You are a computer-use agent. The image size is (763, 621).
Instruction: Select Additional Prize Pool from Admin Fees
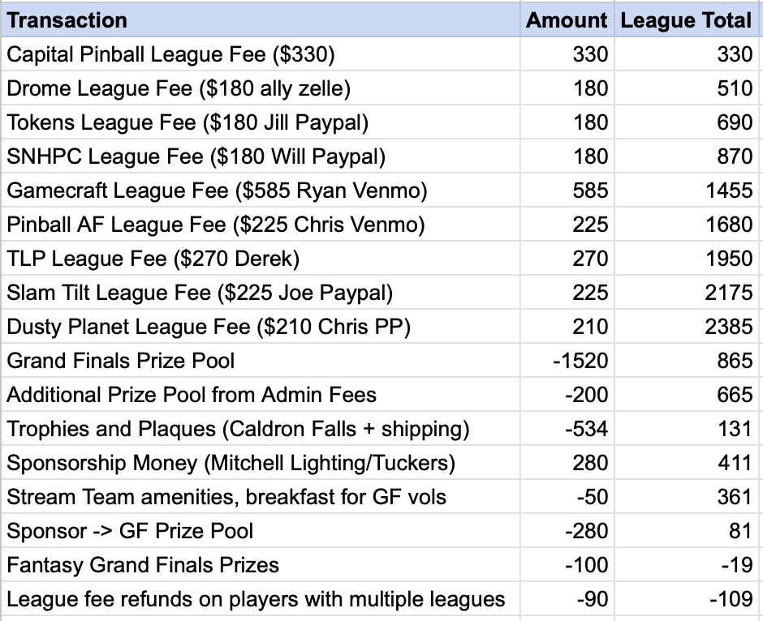(x=192, y=395)
